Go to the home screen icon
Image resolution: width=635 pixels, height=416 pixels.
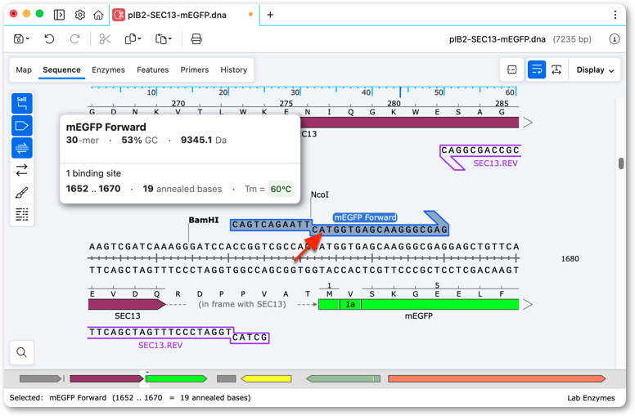(98, 15)
